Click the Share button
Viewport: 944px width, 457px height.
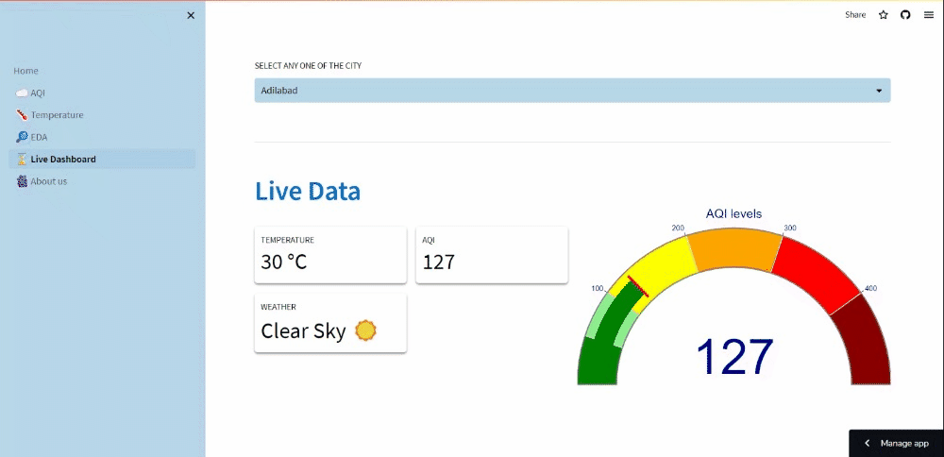click(855, 15)
